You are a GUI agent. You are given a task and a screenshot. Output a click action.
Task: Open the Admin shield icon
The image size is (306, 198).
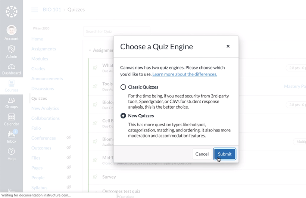pos(12,49)
